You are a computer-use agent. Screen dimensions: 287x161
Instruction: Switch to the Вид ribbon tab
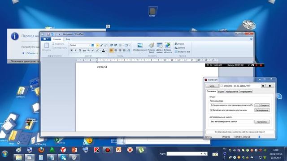(x=68, y=39)
